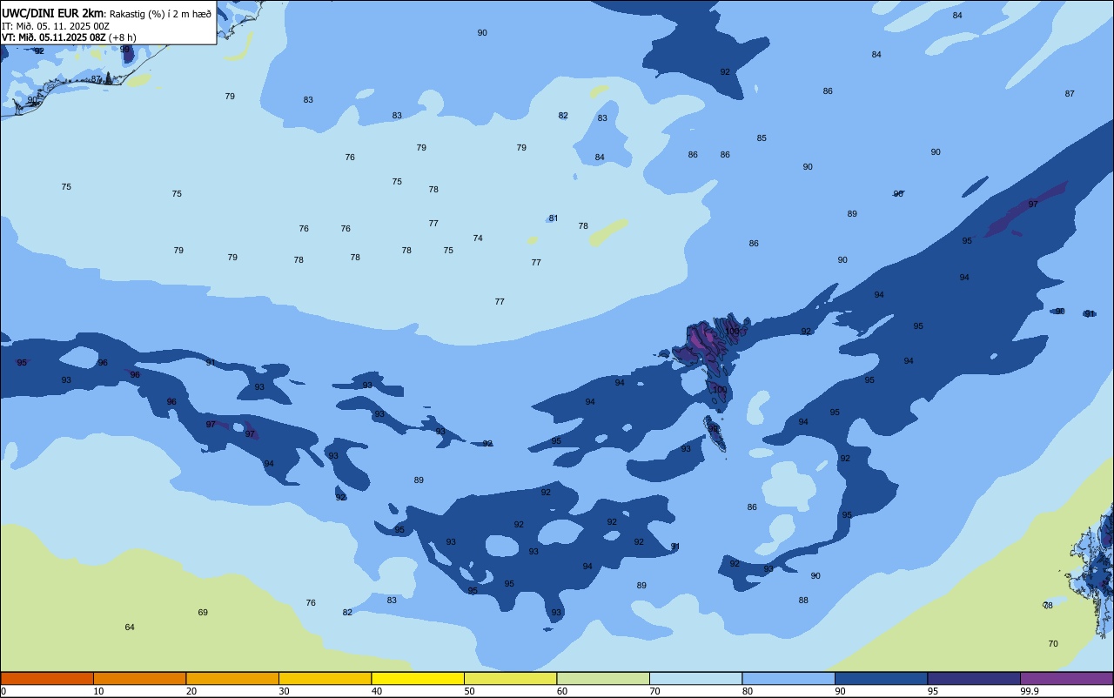Choose the light green 60–70 legend swatch

603,678
